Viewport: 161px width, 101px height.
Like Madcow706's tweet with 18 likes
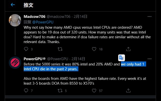click(94, 49)
